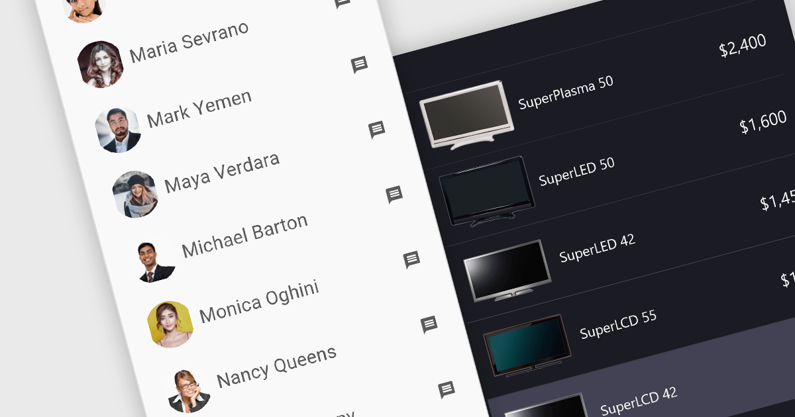Click Maya Verdara's avatar photo
Viewport: 795px width, 417px height.
coord(135,194)
